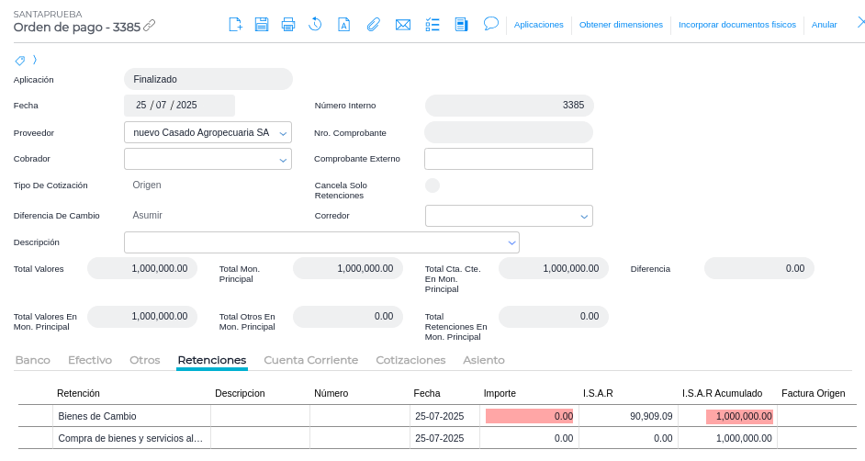Print the payment order
This screenshot has height=461, width=865.
[x=288, y=25]
